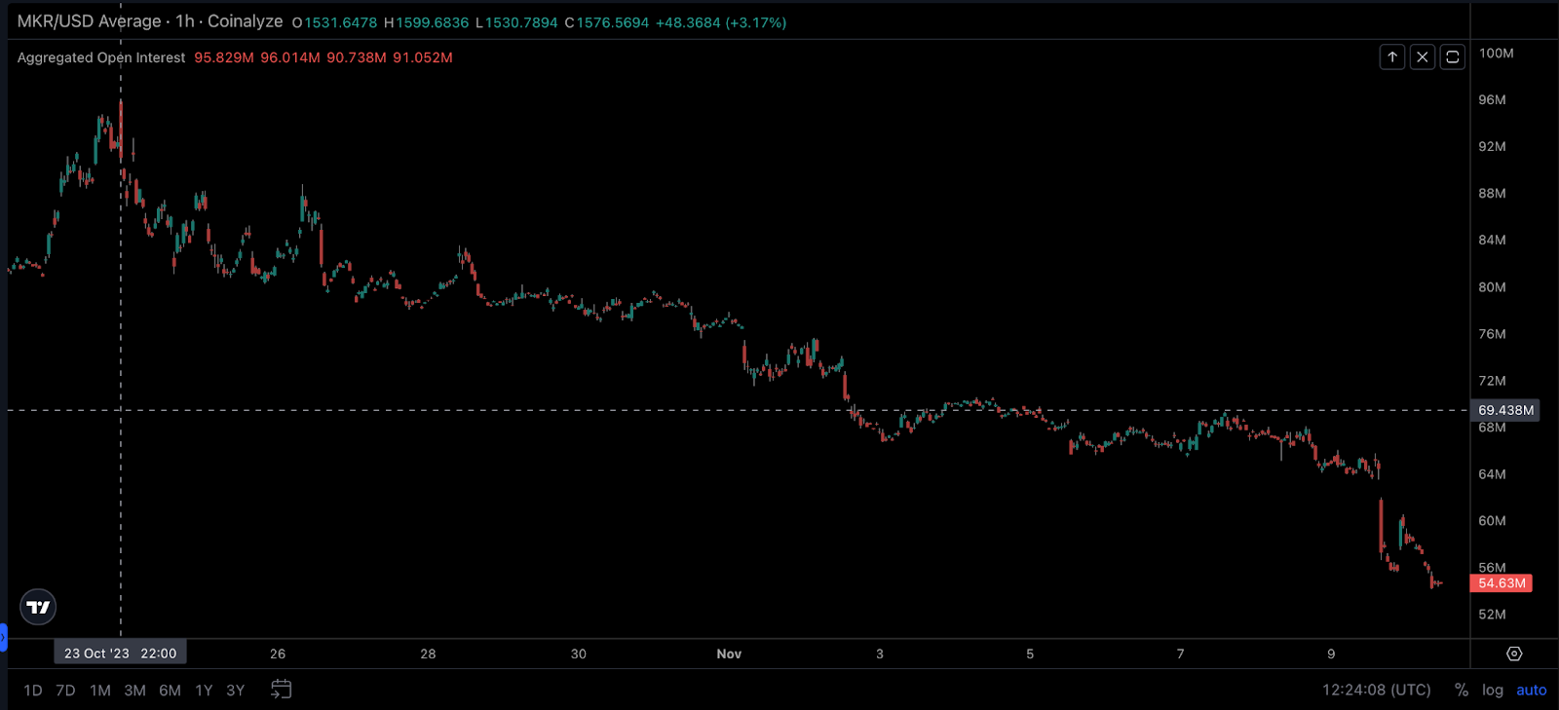This screenshot has width=1559, height=710.
Task: Toggle percent scale mode
Action: pyautogui.click(x=1461, y=690)
